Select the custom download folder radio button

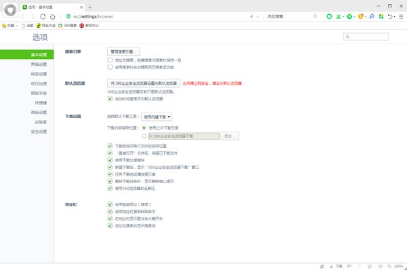144,136
